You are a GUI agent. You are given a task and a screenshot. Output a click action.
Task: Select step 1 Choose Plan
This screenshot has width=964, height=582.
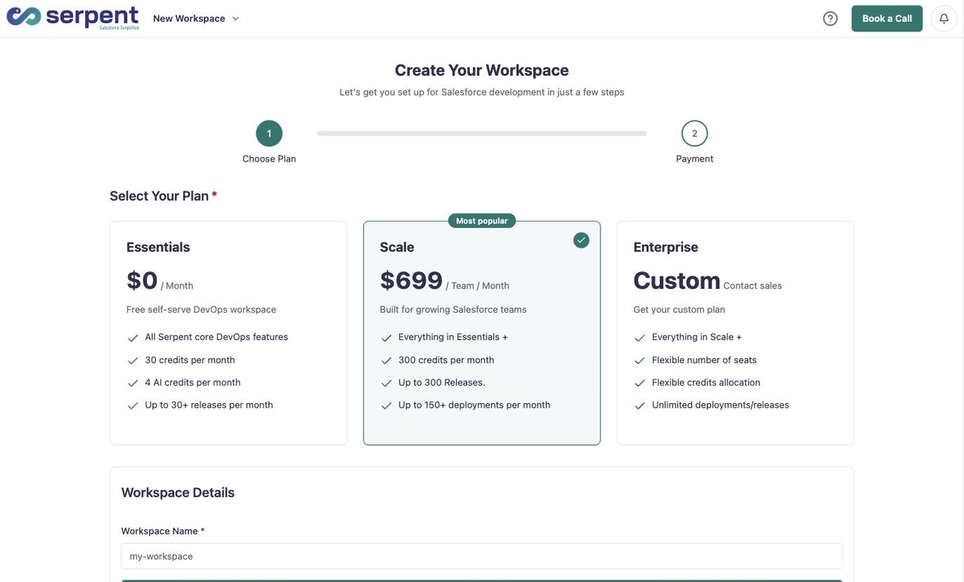269,134
